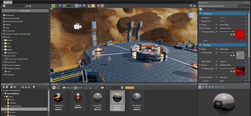The width and height of the screenshot is (251, 116).
Task: Expand the Borders folder in scene tree
Action: (x=3, y=40)
